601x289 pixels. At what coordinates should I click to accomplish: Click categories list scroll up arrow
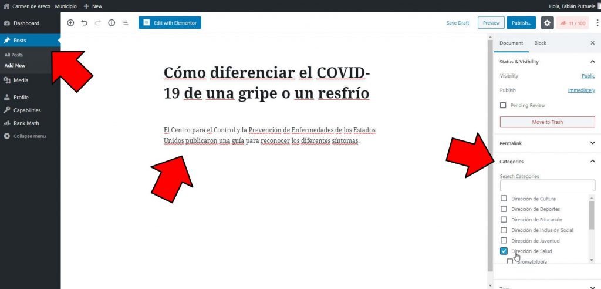[x=592, y=197]
